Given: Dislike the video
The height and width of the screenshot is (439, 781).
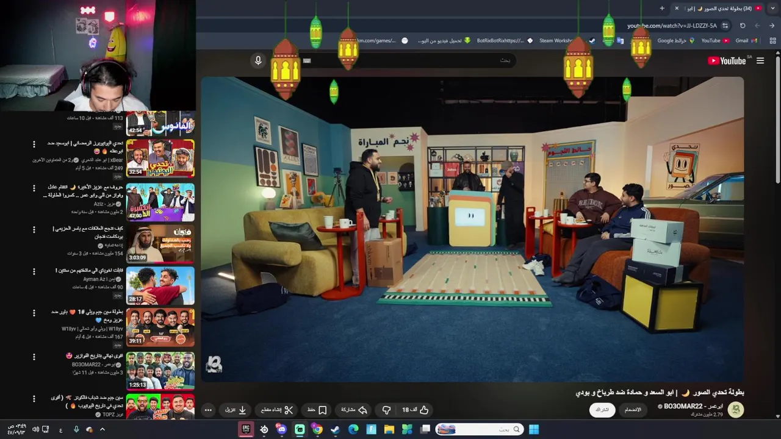Looking at the screenshot, I should (386, 410).
